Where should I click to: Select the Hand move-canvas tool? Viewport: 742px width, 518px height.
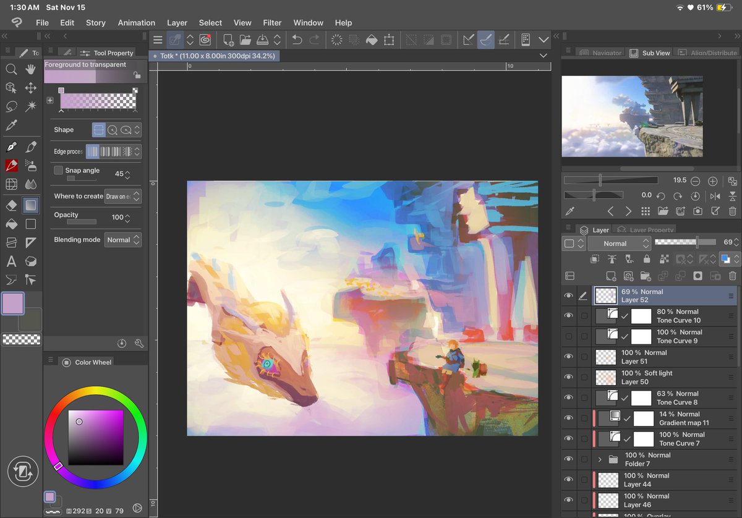tap(31, 70)
